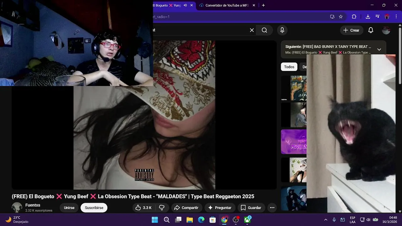Open YouTube notifications bell
The image size is (402, 226).
click(371, 30)
